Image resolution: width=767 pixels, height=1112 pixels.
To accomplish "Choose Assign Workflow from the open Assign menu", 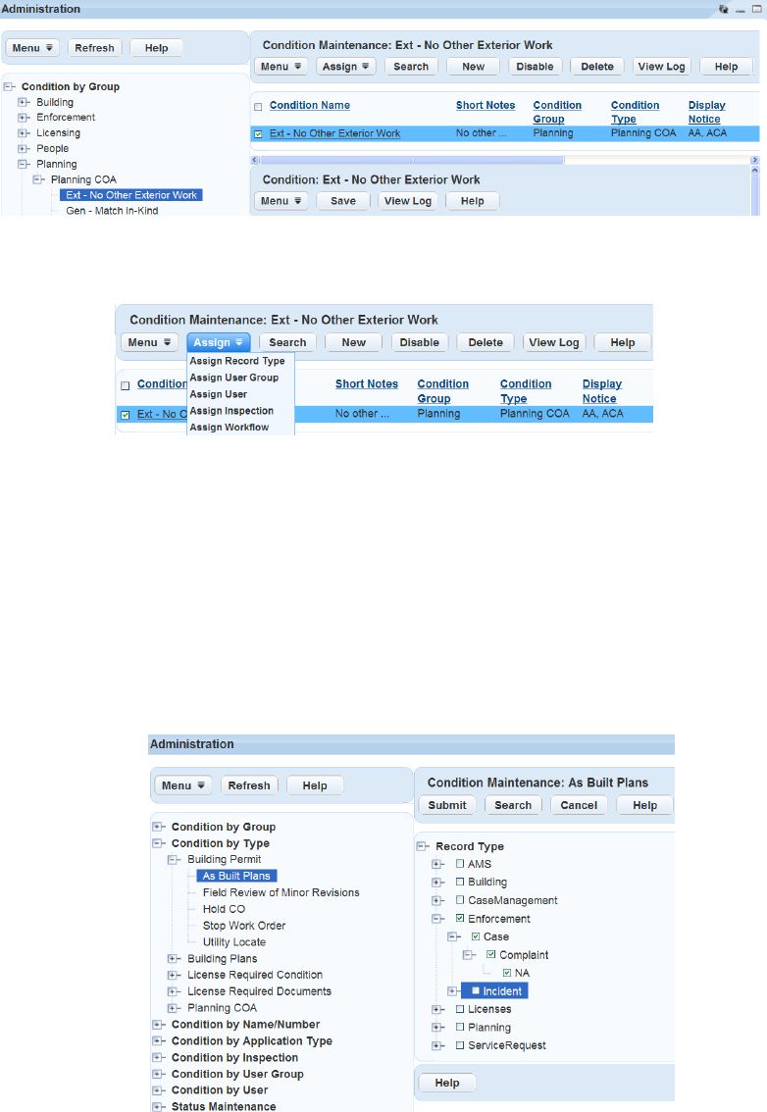I will 230,427.
